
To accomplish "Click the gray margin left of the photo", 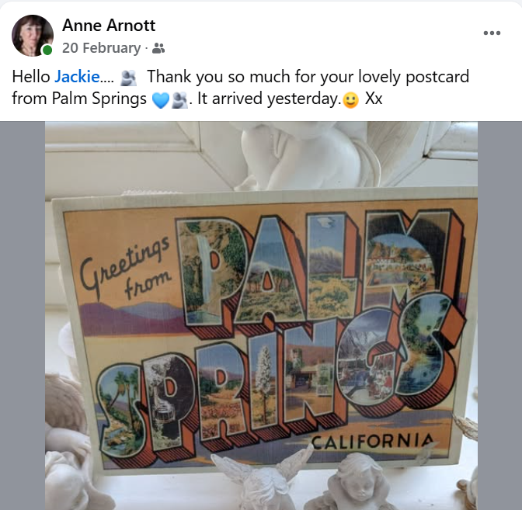I will 23,315.
